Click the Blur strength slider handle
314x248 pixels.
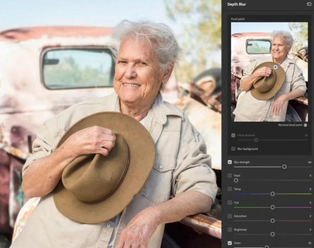(x=285, y=167)
